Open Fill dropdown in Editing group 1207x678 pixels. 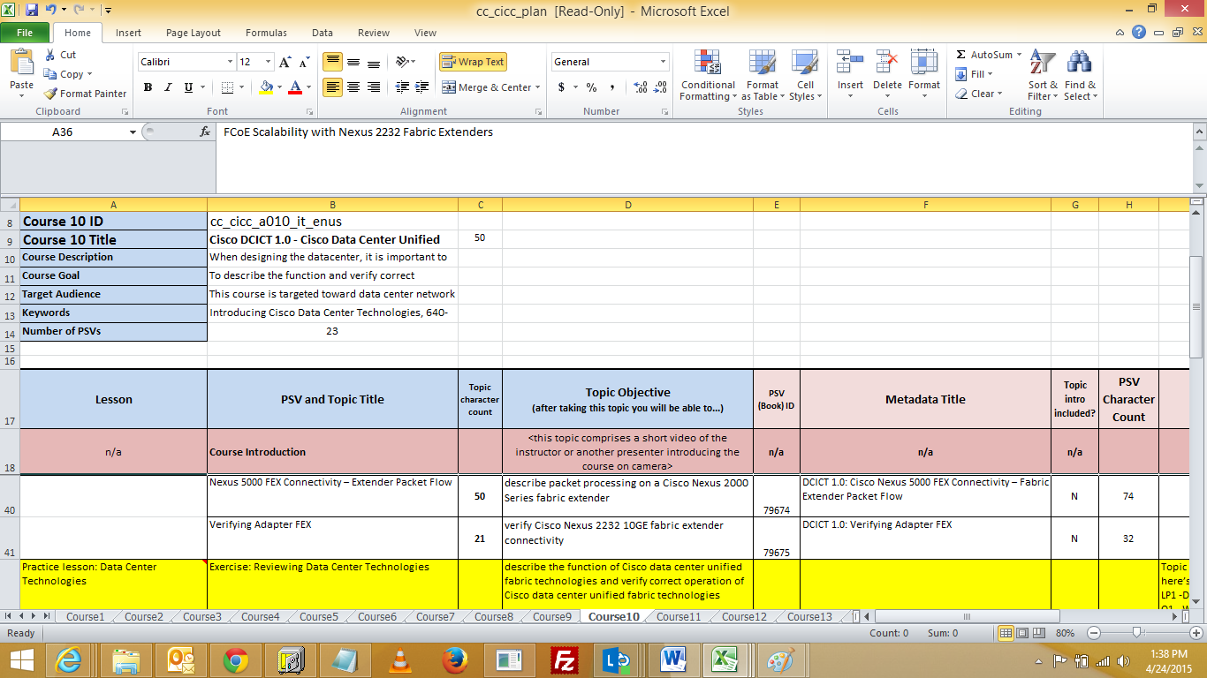point(975,74)
